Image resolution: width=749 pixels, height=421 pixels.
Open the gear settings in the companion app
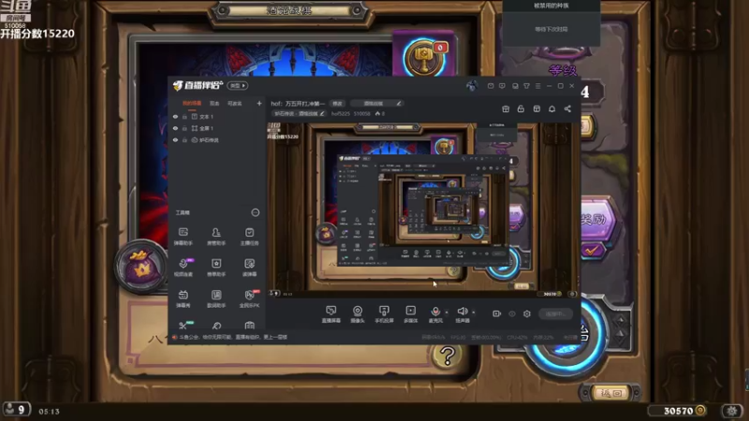(x=527, y=313)
